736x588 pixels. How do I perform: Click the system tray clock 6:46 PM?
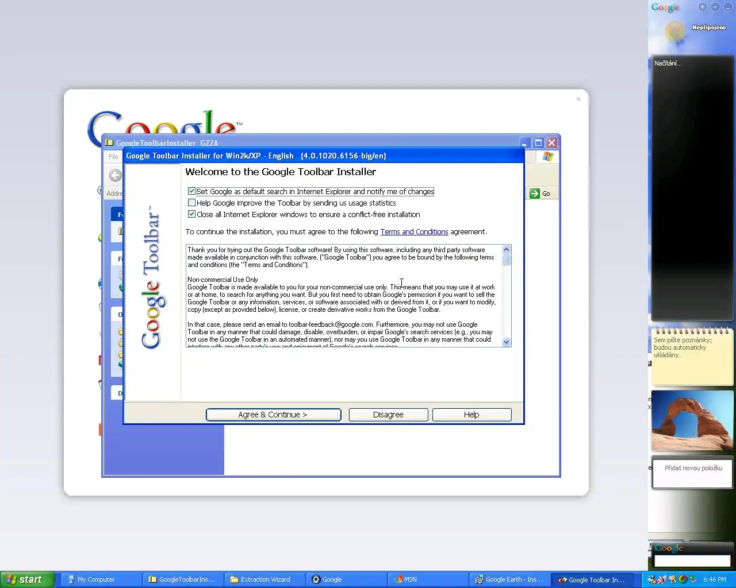click(x=714, y=579)
